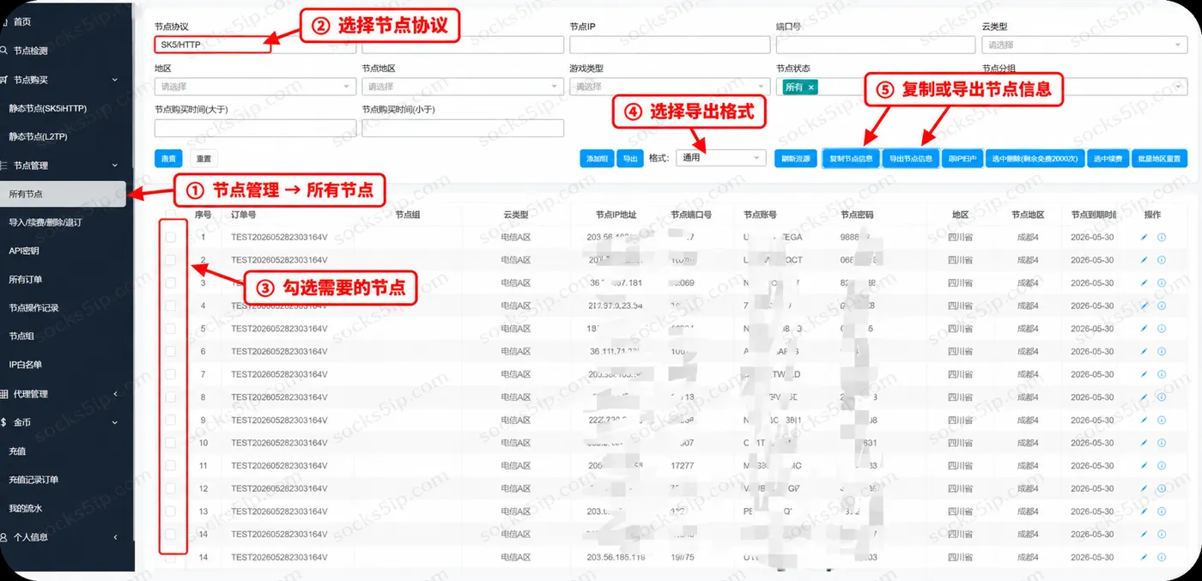Click the edit pencil icon in row 12
Image resolution: width=1202 pixels, height=581 pixels.
pos(1144,488)
